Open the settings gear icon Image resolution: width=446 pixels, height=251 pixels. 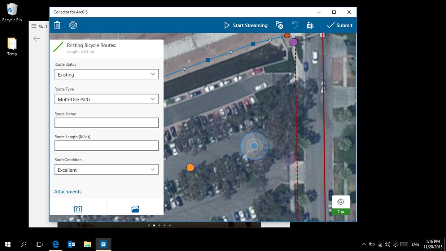pyautogui.click(x=73, y=25)
